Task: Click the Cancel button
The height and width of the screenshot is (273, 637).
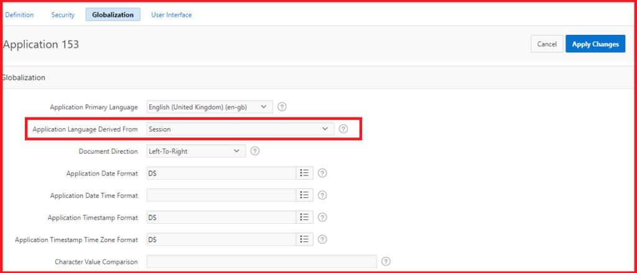Action: pyautogui.click(x=546, y=44)
